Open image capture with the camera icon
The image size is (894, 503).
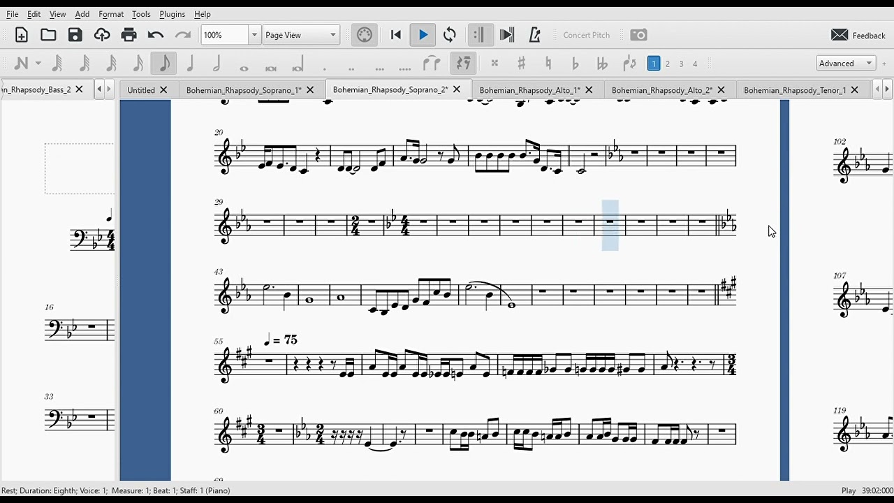tap(638, 35)
